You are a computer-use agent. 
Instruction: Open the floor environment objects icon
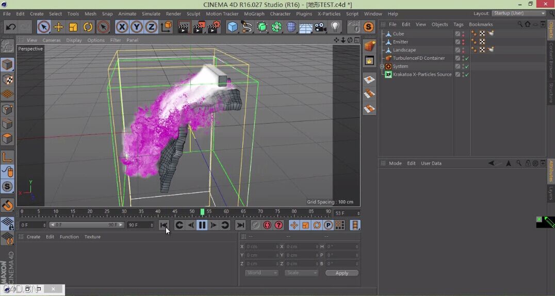click(x=306, y=27)
